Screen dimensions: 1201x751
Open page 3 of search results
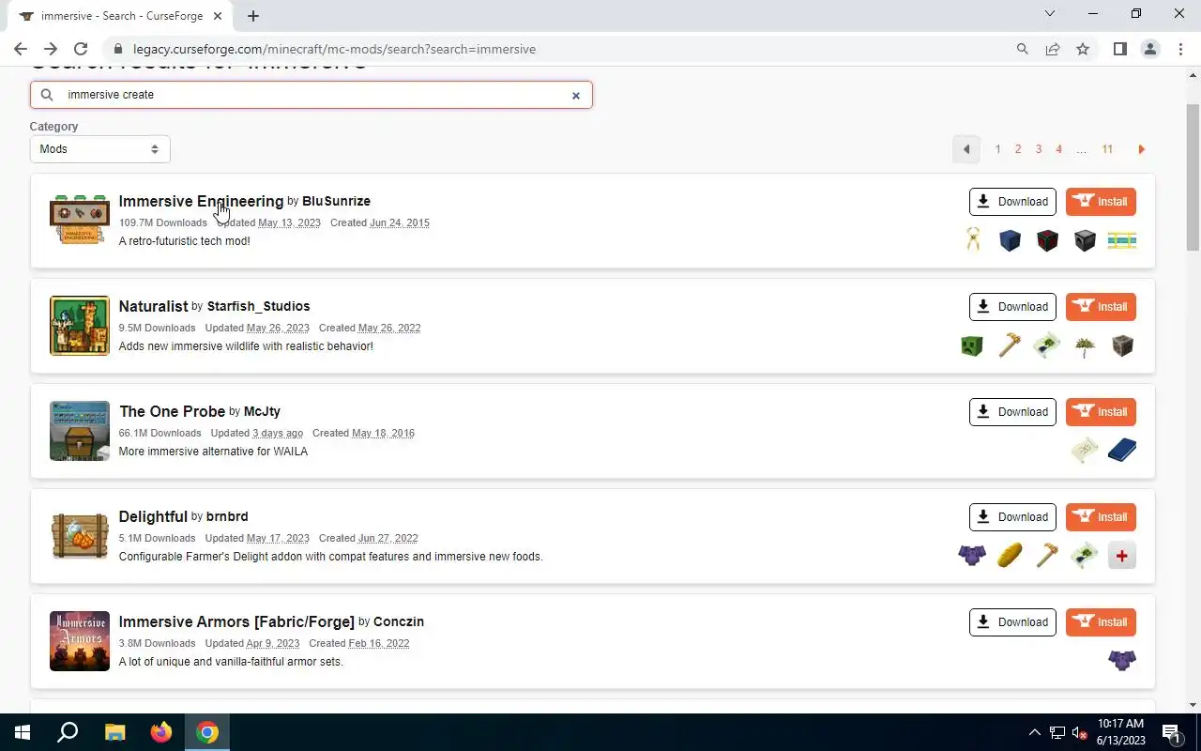[x=1039, y=149]
